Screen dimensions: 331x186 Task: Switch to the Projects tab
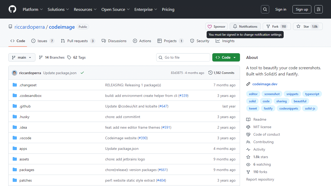click(x=170, y=41)
